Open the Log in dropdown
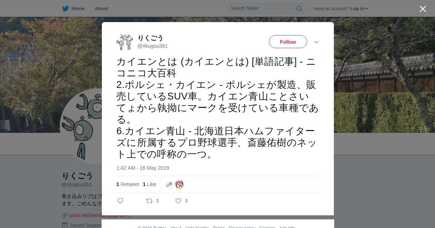Screen dimensions: 435x228 (359, 9)
